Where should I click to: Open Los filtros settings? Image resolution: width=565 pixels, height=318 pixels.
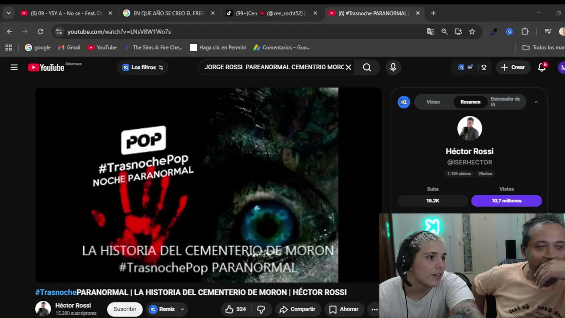pyautogui.click(x=143, y=67)
